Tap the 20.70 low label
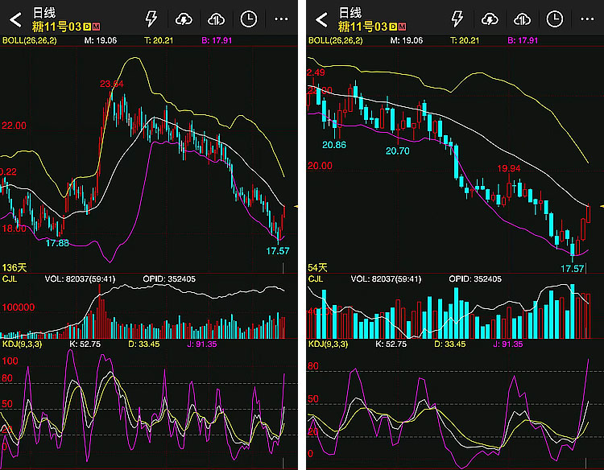 click(398, 150)
